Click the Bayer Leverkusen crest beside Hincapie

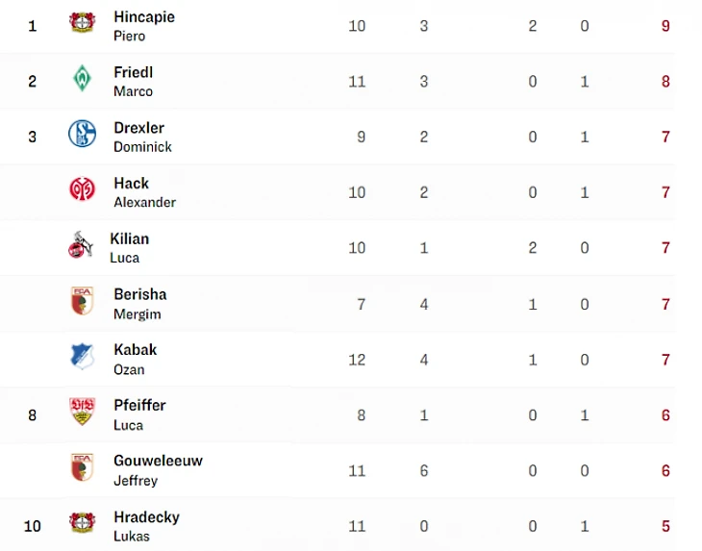[x=83, y=21]
